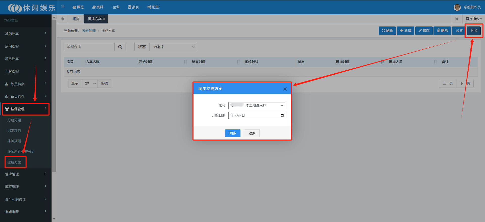Close the 提成方案 tab via x icon
The image size is (485, 222).
click(x=104, y=19)
